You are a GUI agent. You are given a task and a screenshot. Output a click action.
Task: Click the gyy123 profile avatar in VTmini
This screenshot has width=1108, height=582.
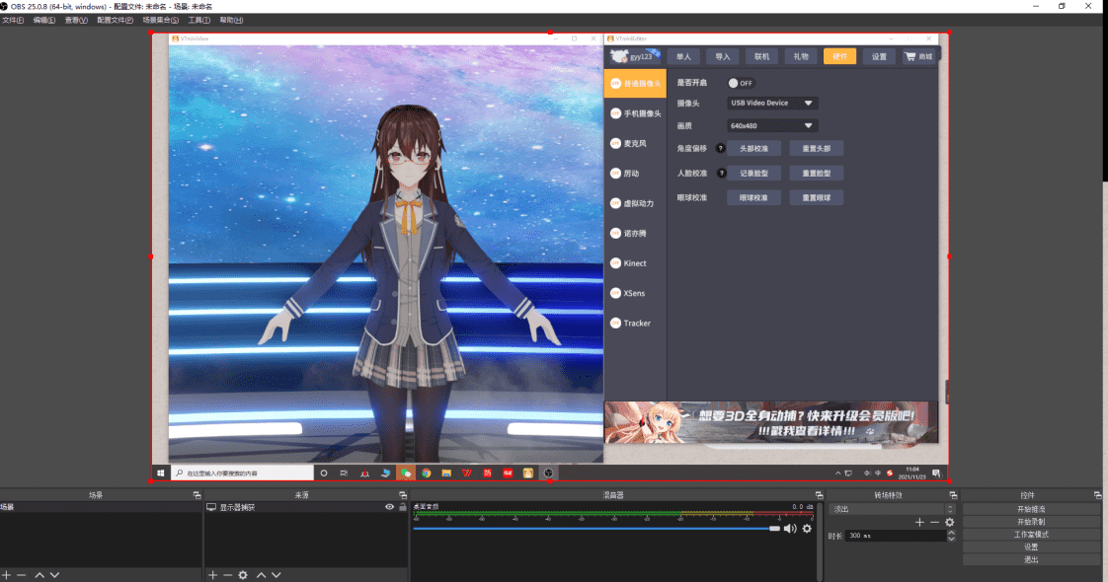620,56
